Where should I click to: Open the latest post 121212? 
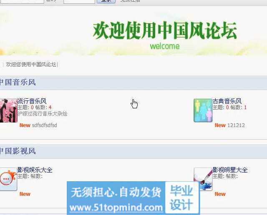click(236, 125)
